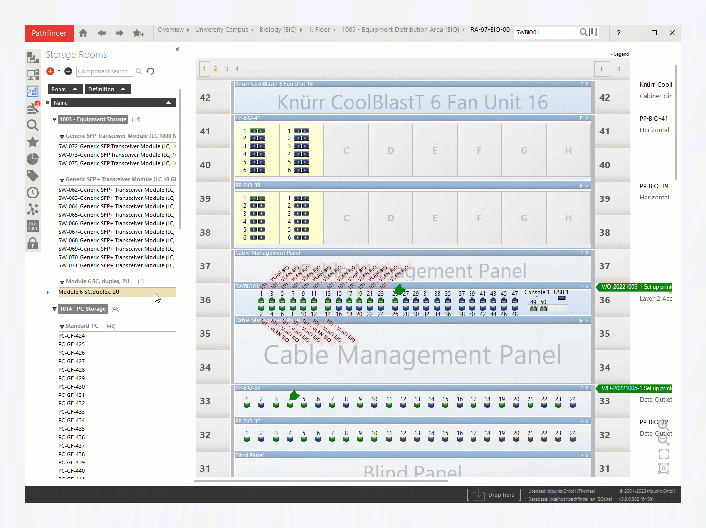
Task: Open the IP address management sidebar icon
Action: pos(33,226)
